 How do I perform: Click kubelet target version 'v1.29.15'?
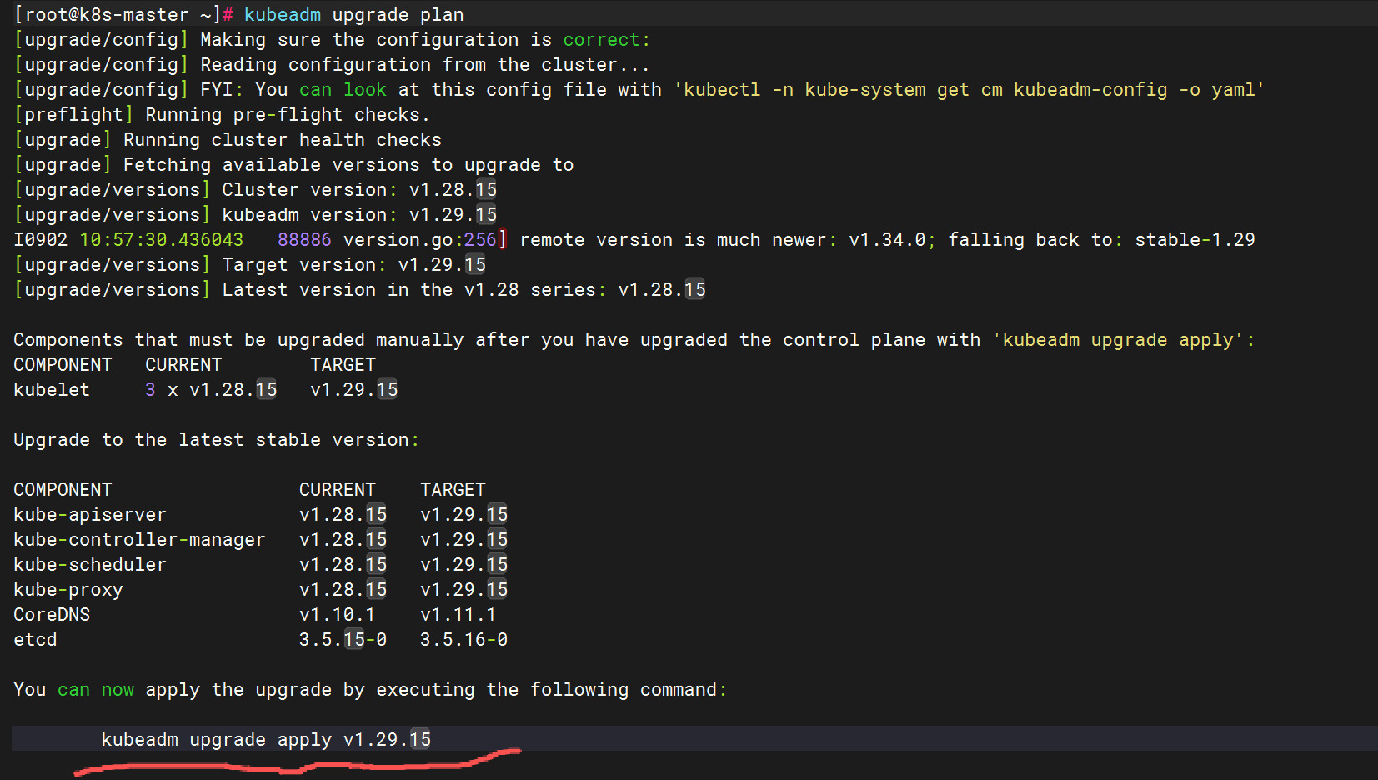pos(354,390)
